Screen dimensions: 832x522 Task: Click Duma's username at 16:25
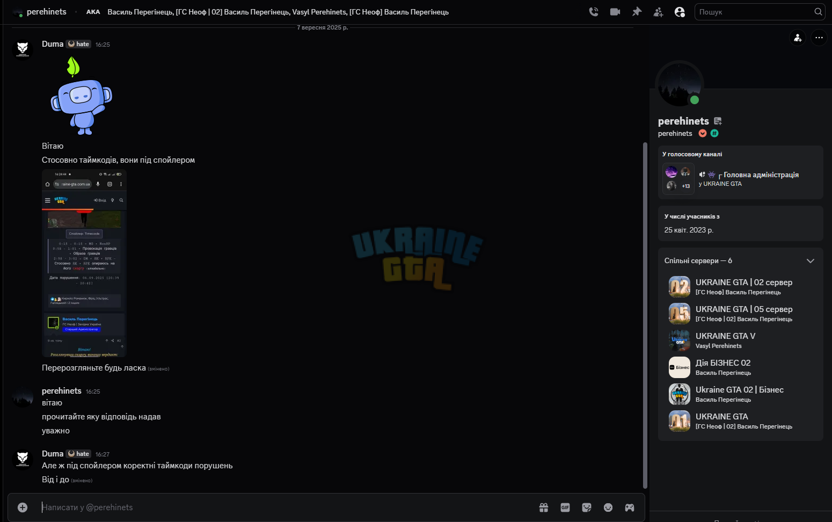point(53,44)
